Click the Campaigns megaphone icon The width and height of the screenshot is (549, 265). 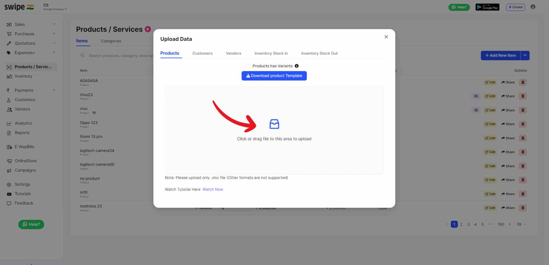[9, 170]
